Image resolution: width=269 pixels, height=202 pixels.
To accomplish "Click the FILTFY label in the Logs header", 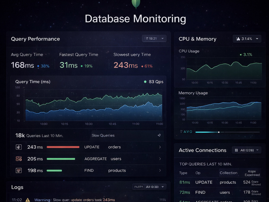I will tap(139, 187).
